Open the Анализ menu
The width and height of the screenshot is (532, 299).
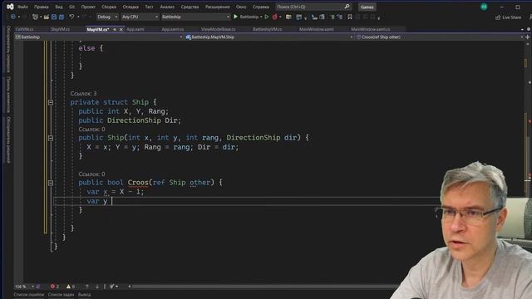(167, 7)
